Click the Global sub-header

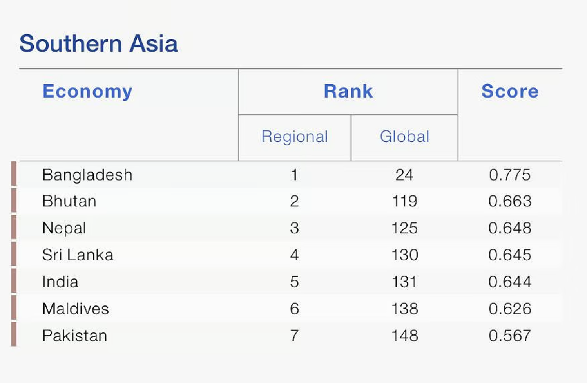pyautogui.click(x=404, y=136)
